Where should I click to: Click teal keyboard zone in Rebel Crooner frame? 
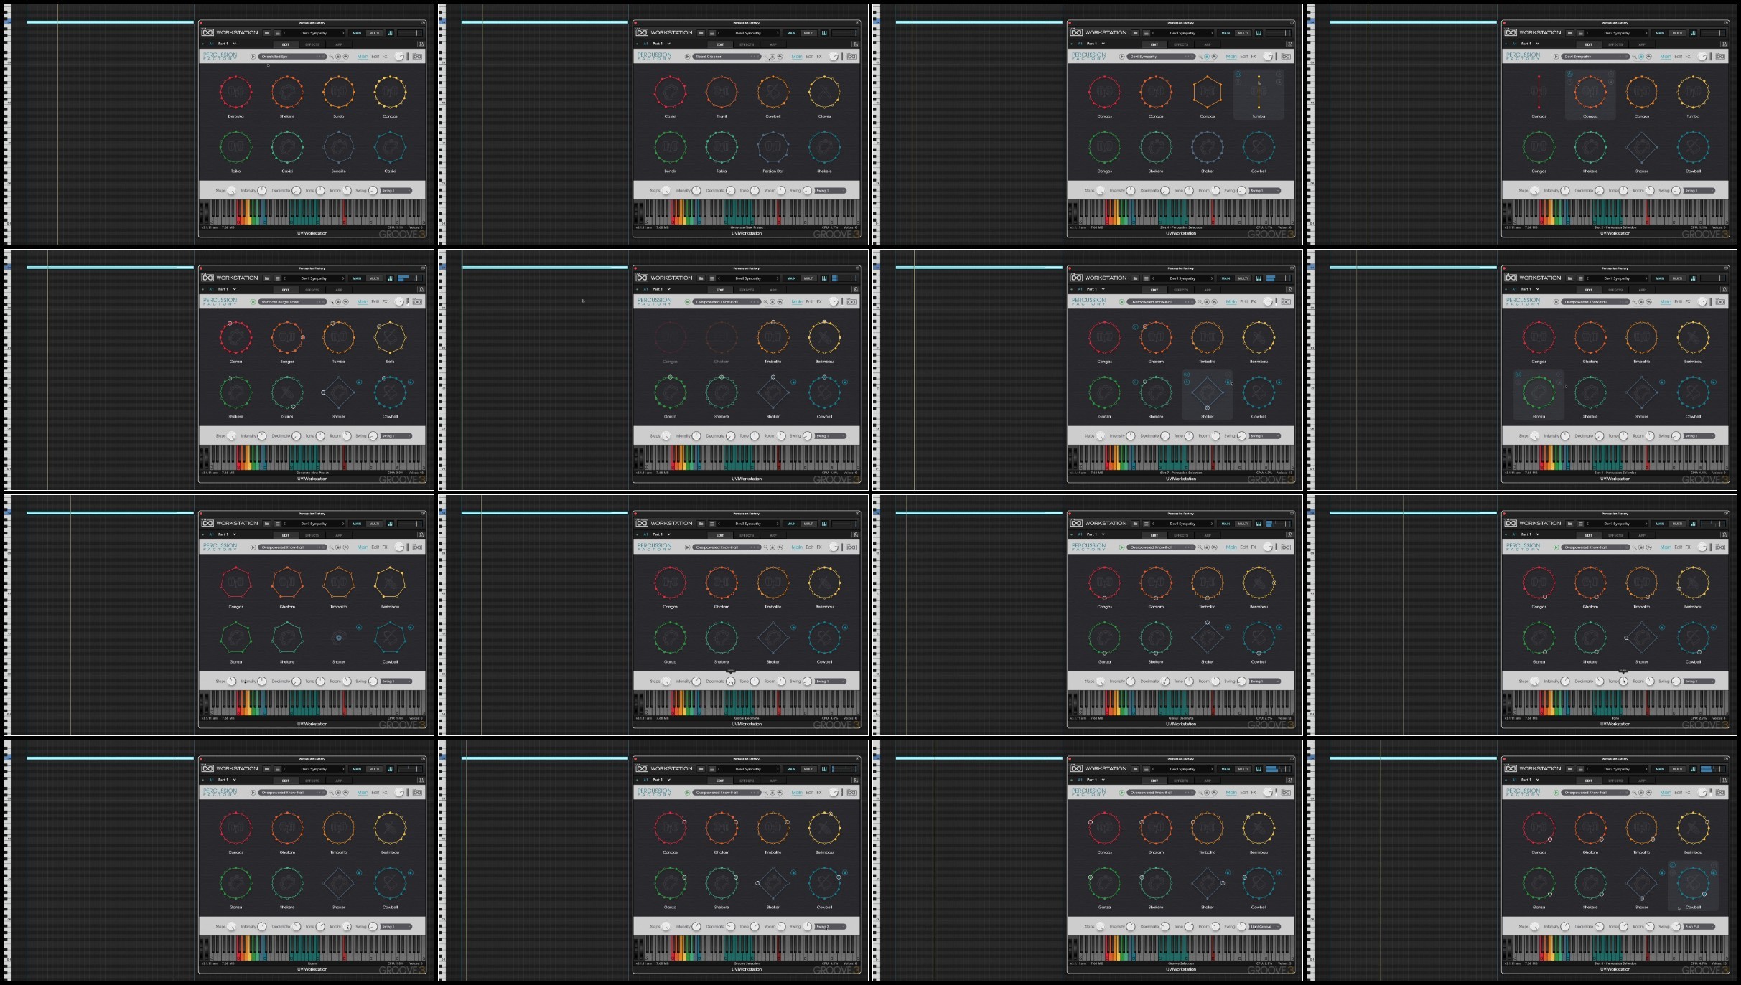point(739,213)
